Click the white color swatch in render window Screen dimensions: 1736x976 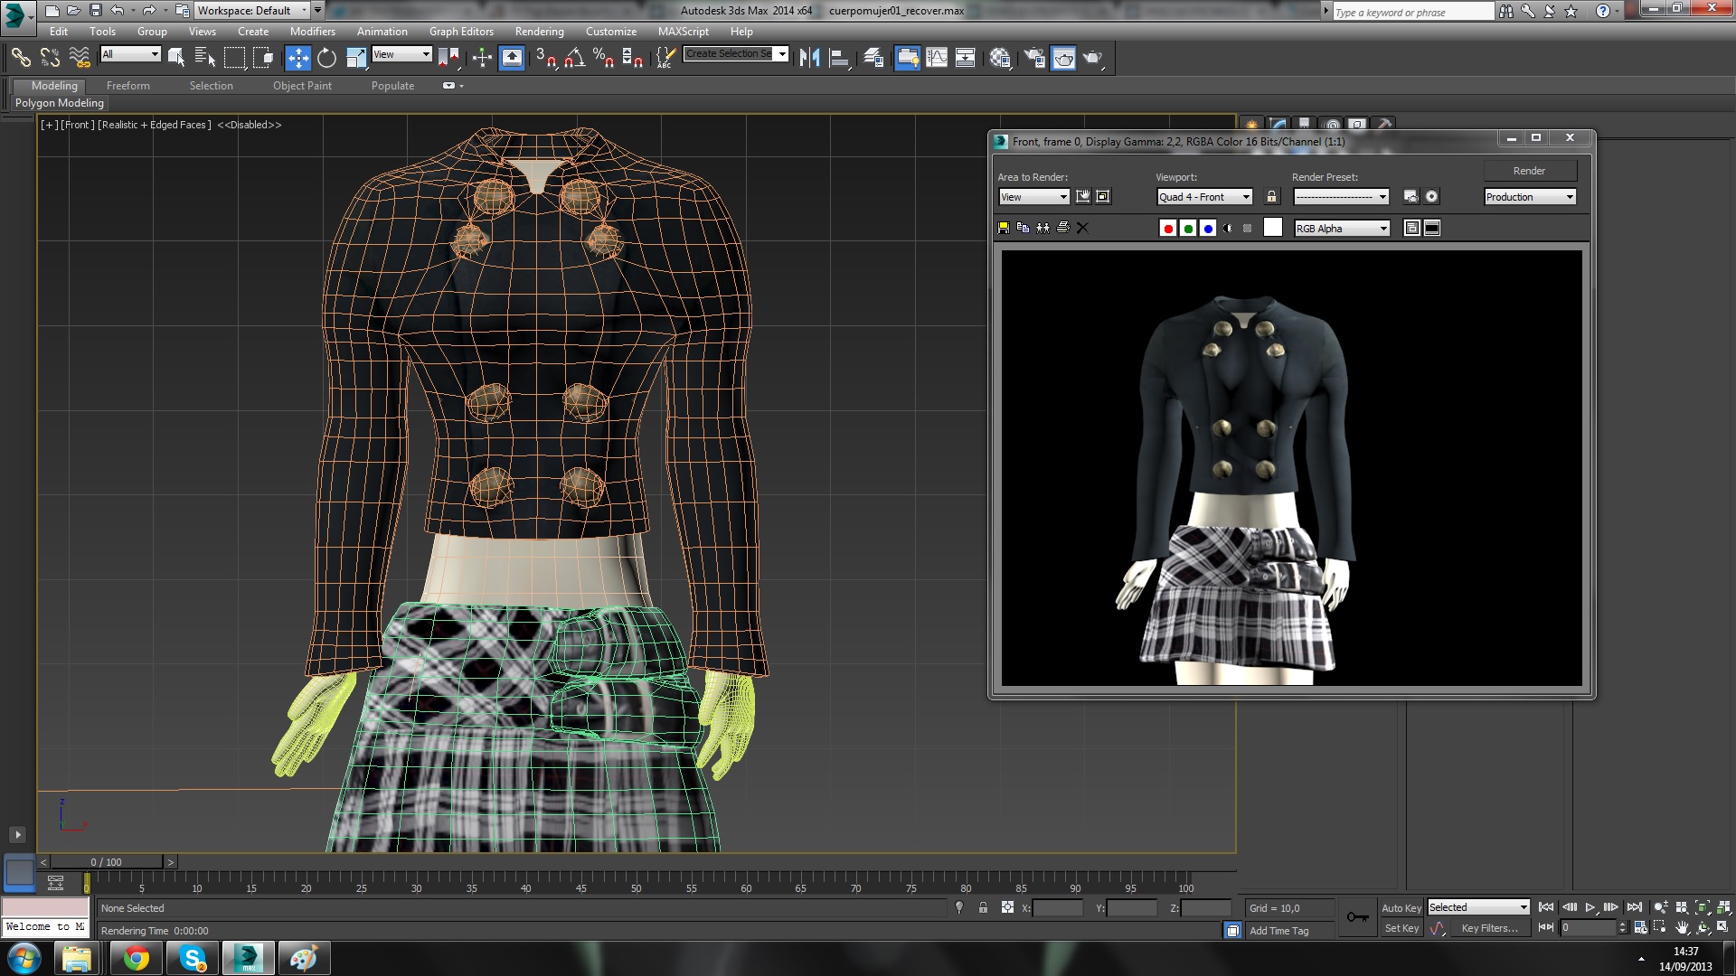point(1273,229)
